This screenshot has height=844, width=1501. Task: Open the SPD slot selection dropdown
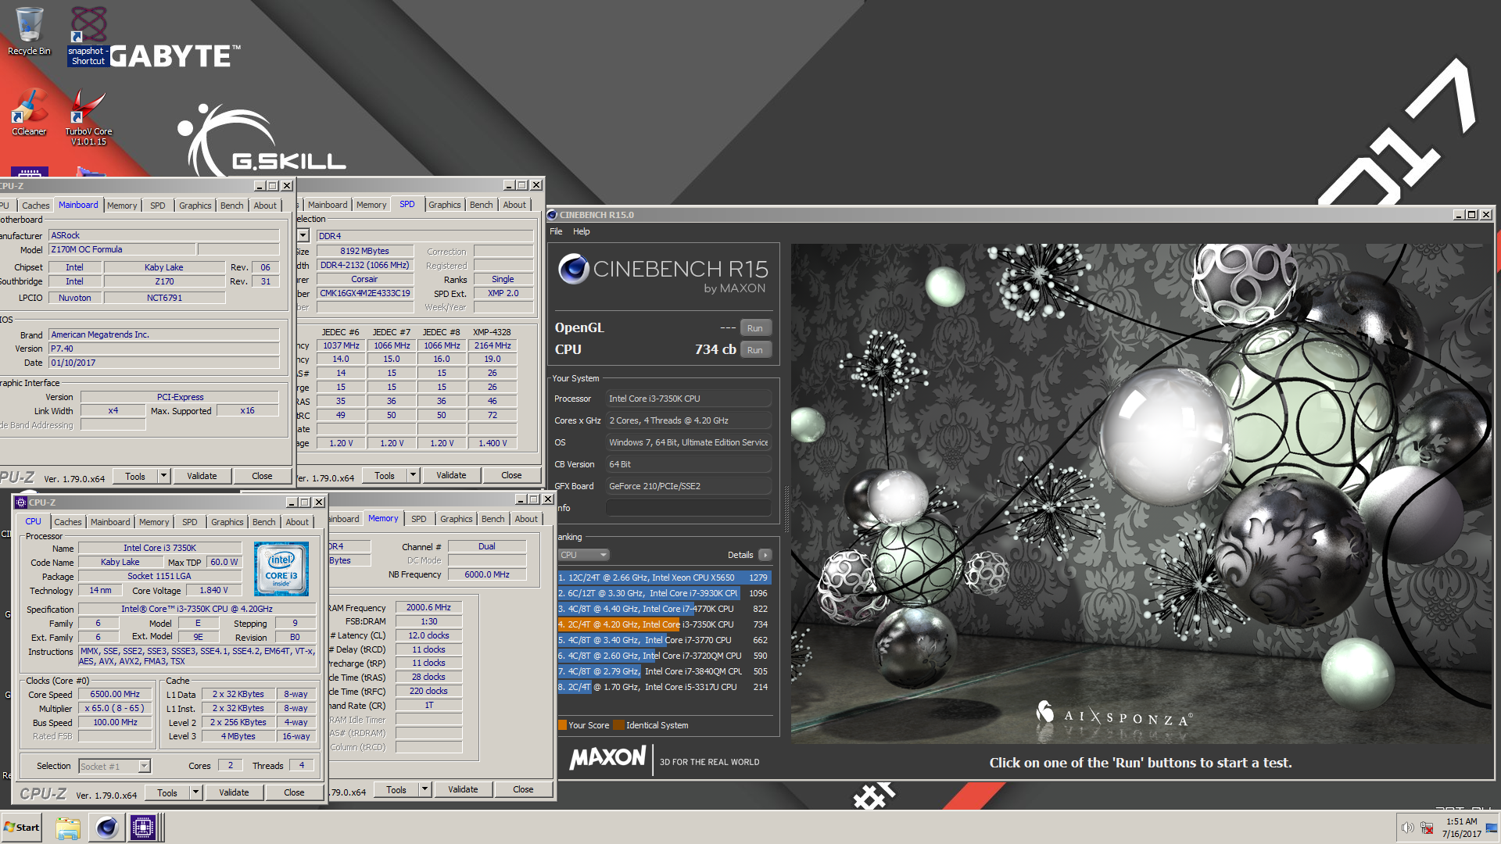[303, 235]
